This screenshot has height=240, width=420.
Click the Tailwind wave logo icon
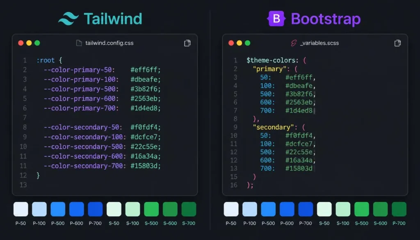(x=68, y=18)
